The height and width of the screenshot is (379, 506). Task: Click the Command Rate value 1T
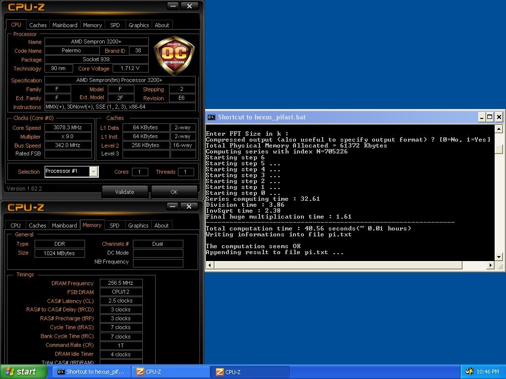coord(121,345)
